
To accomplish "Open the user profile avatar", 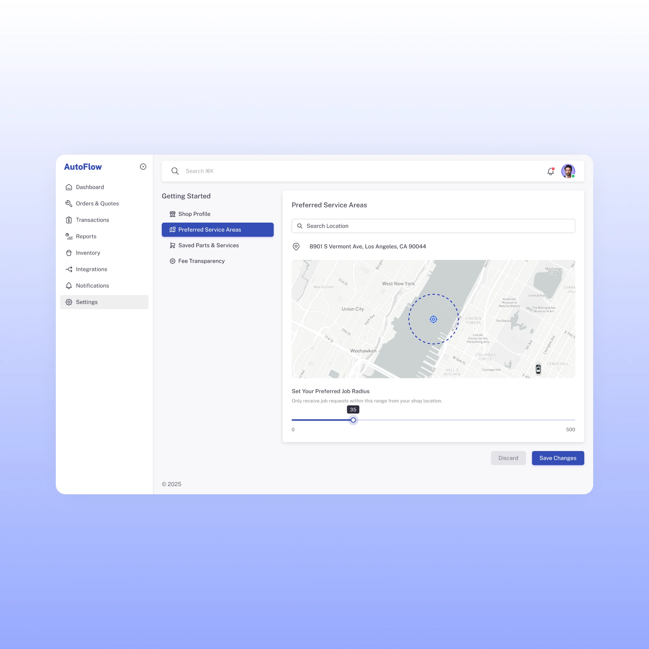I will coord(568,171).
